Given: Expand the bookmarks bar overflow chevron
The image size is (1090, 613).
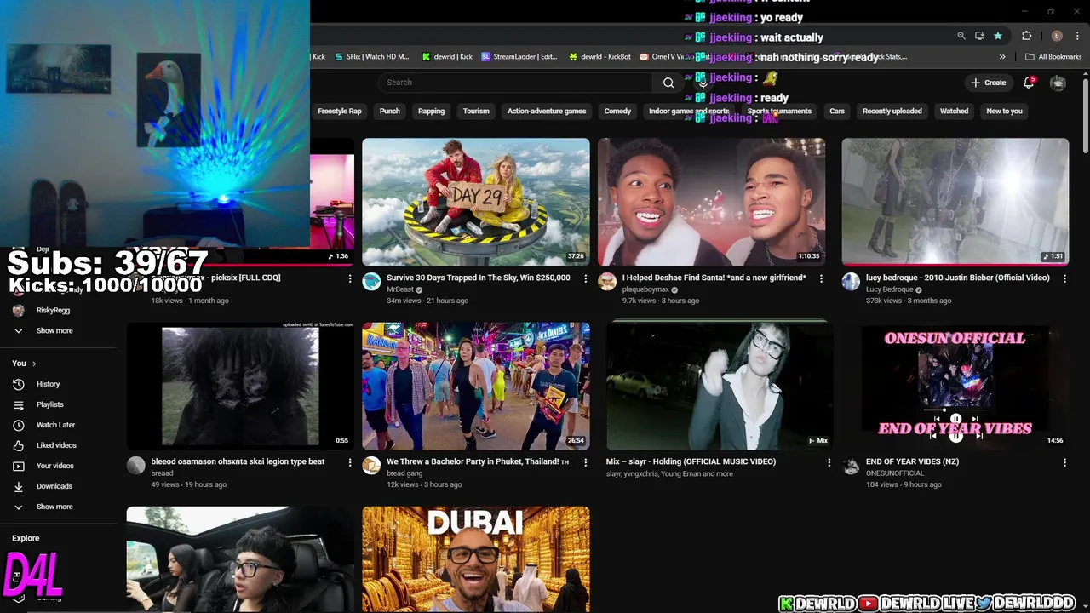Looking at the screenshot, I should [x=1002, y=57].
